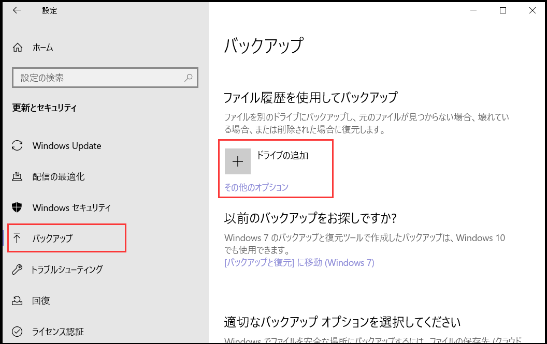Click the Windows Update sync arrows icon
The image size is (547, 344).
click(17, 145)
